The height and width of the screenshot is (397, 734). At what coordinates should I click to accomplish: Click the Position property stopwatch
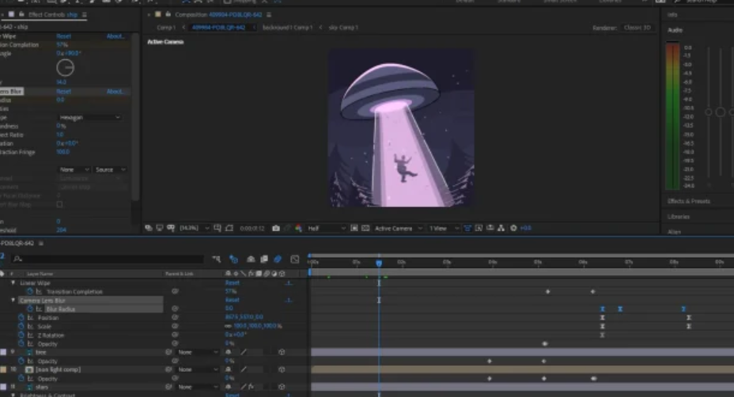21,318
